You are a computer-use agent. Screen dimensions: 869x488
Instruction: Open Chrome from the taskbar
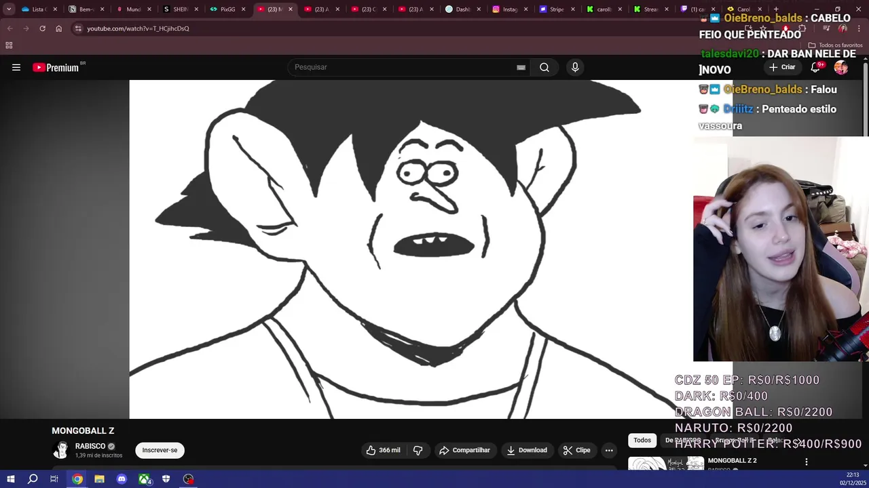(77, 479)
